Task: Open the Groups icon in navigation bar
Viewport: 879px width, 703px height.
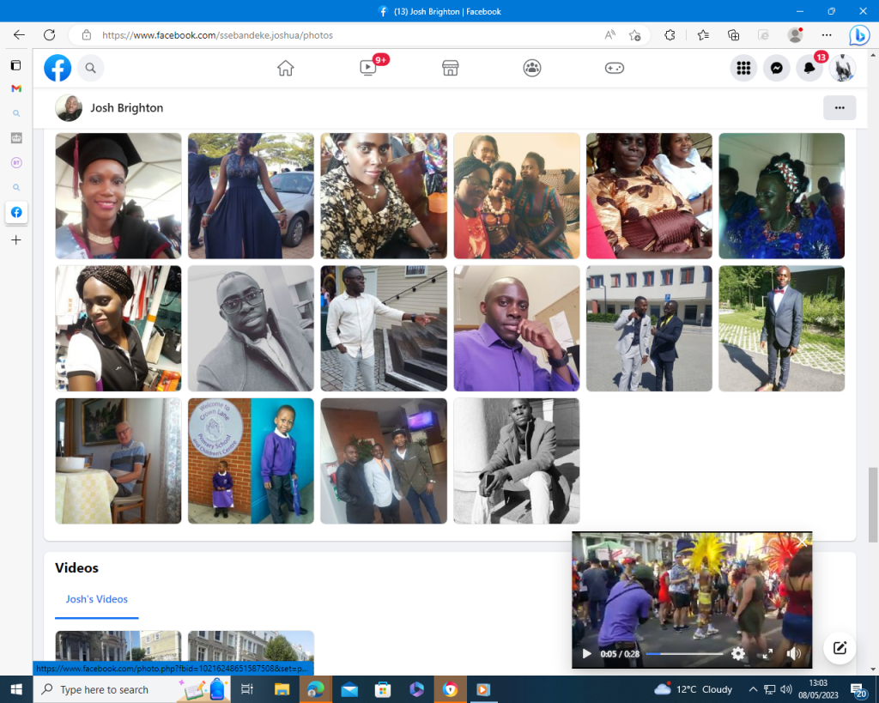Action: pyautogui.click(x=532, y=69)
